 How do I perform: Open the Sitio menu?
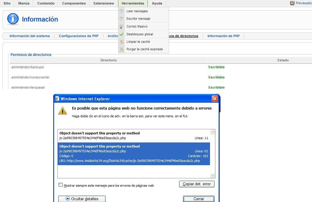(7, 3)
